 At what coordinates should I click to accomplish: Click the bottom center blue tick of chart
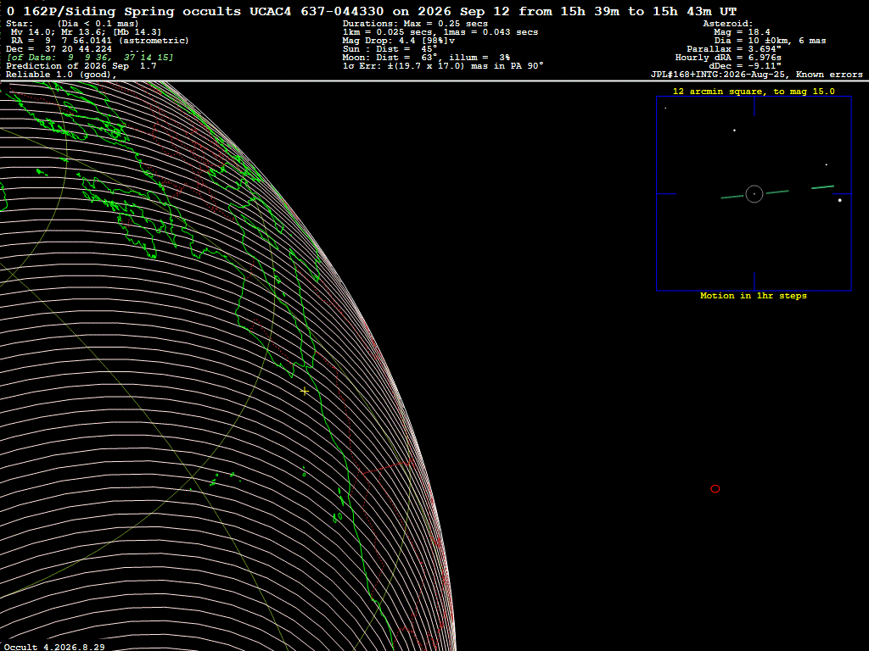coord(754,281)
